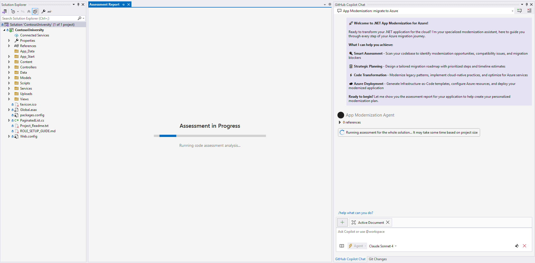
Task: Select Web.config in Solution Explorer
Action: click(28, 136)
